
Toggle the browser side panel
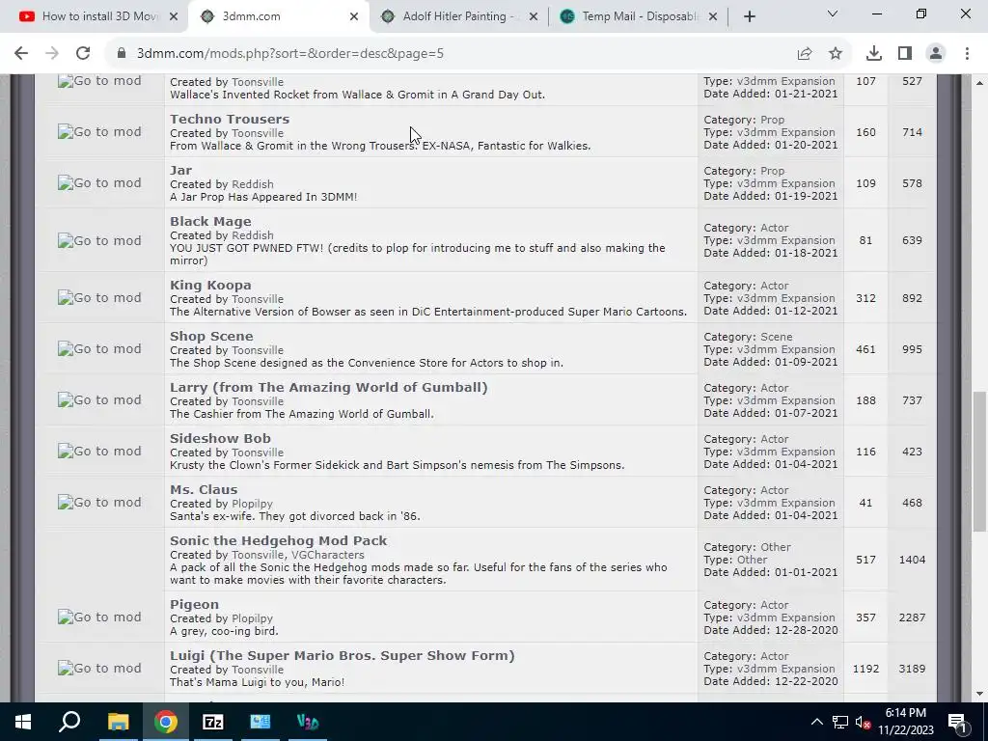coord(905,54)
